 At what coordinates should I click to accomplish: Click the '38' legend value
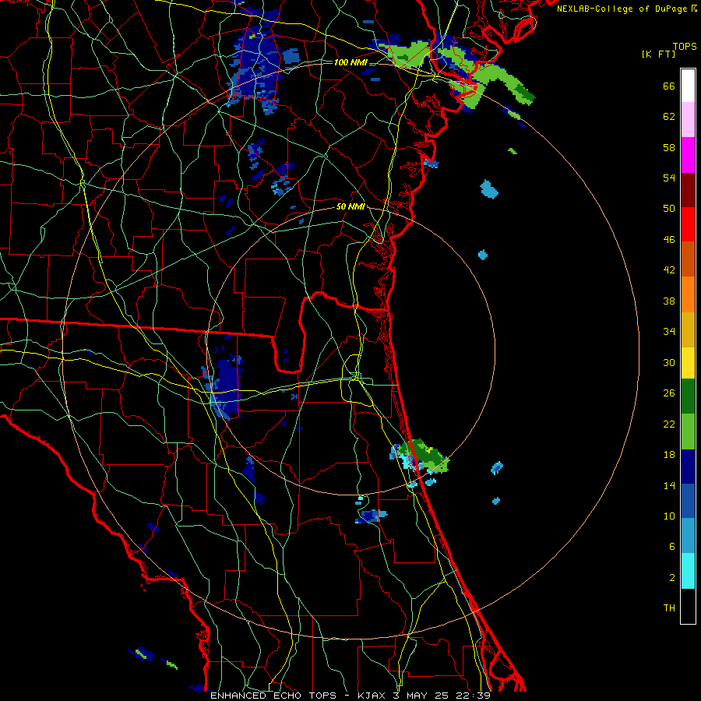(669, 301)
